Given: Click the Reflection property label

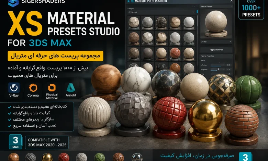Looking at the screenshot, I should (203, 65).
